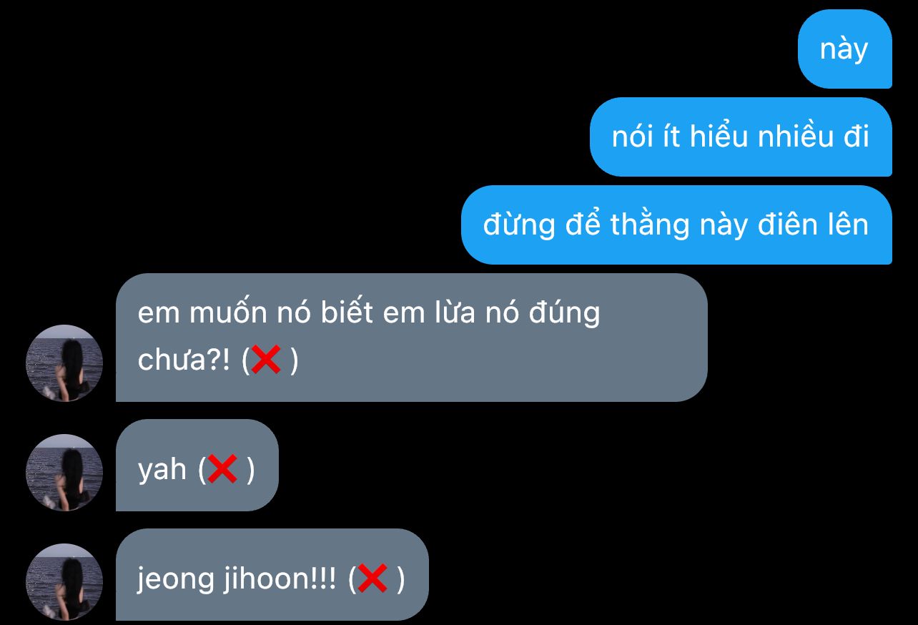
Task: Click the red X emoji in the "yah" message
Action: pos(222,469)
